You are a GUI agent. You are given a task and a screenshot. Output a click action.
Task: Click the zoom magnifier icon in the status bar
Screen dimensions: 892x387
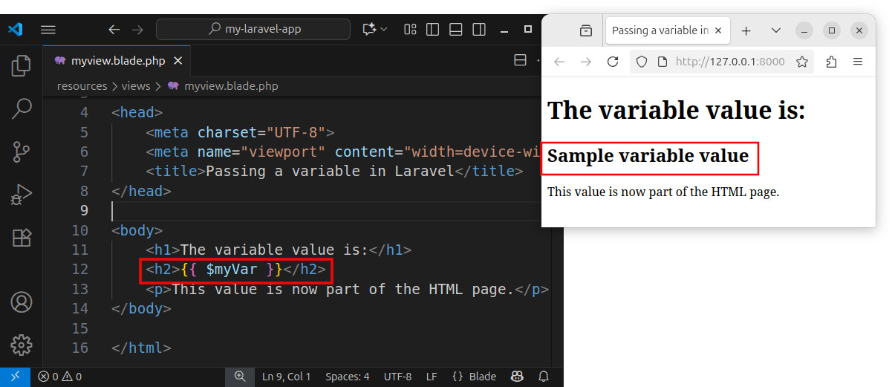click(x=240, y=377)
